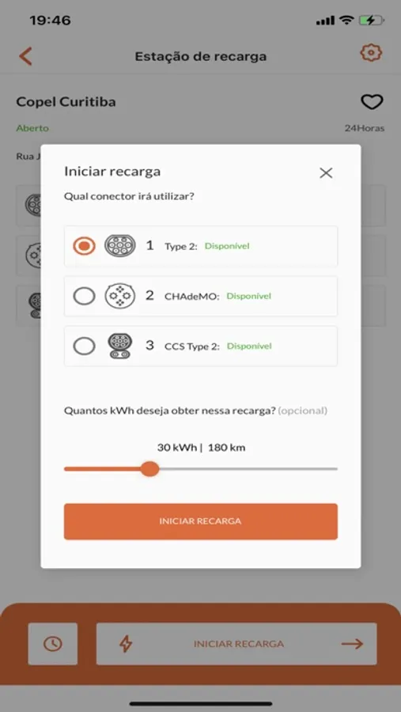Select the CCS Type 2 radio button
Image resolution: width=401 pixels, height=712 pixels.
[x=84, y=347]
